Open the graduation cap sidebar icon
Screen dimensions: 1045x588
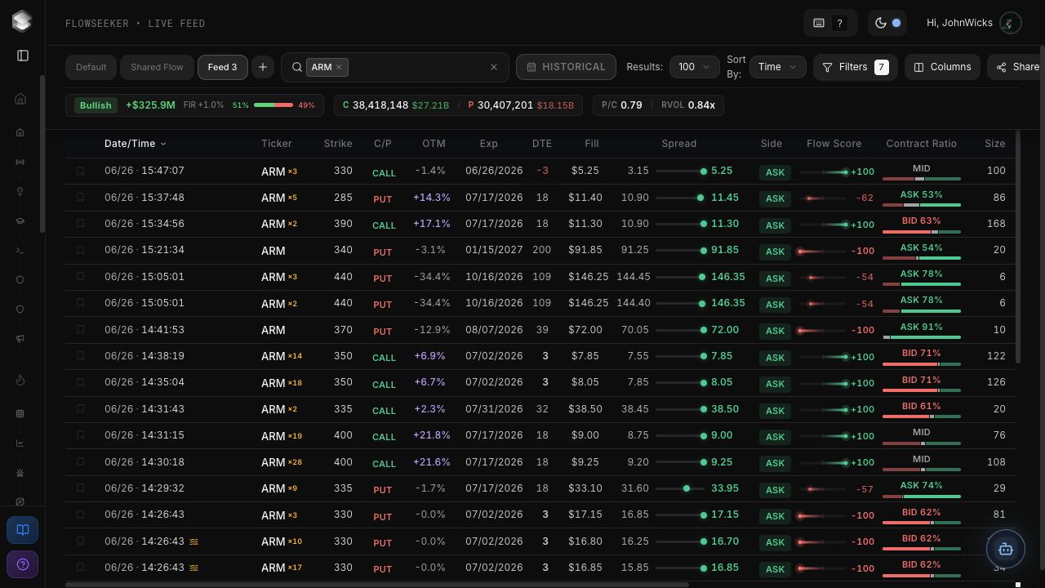tap(20, 220)
